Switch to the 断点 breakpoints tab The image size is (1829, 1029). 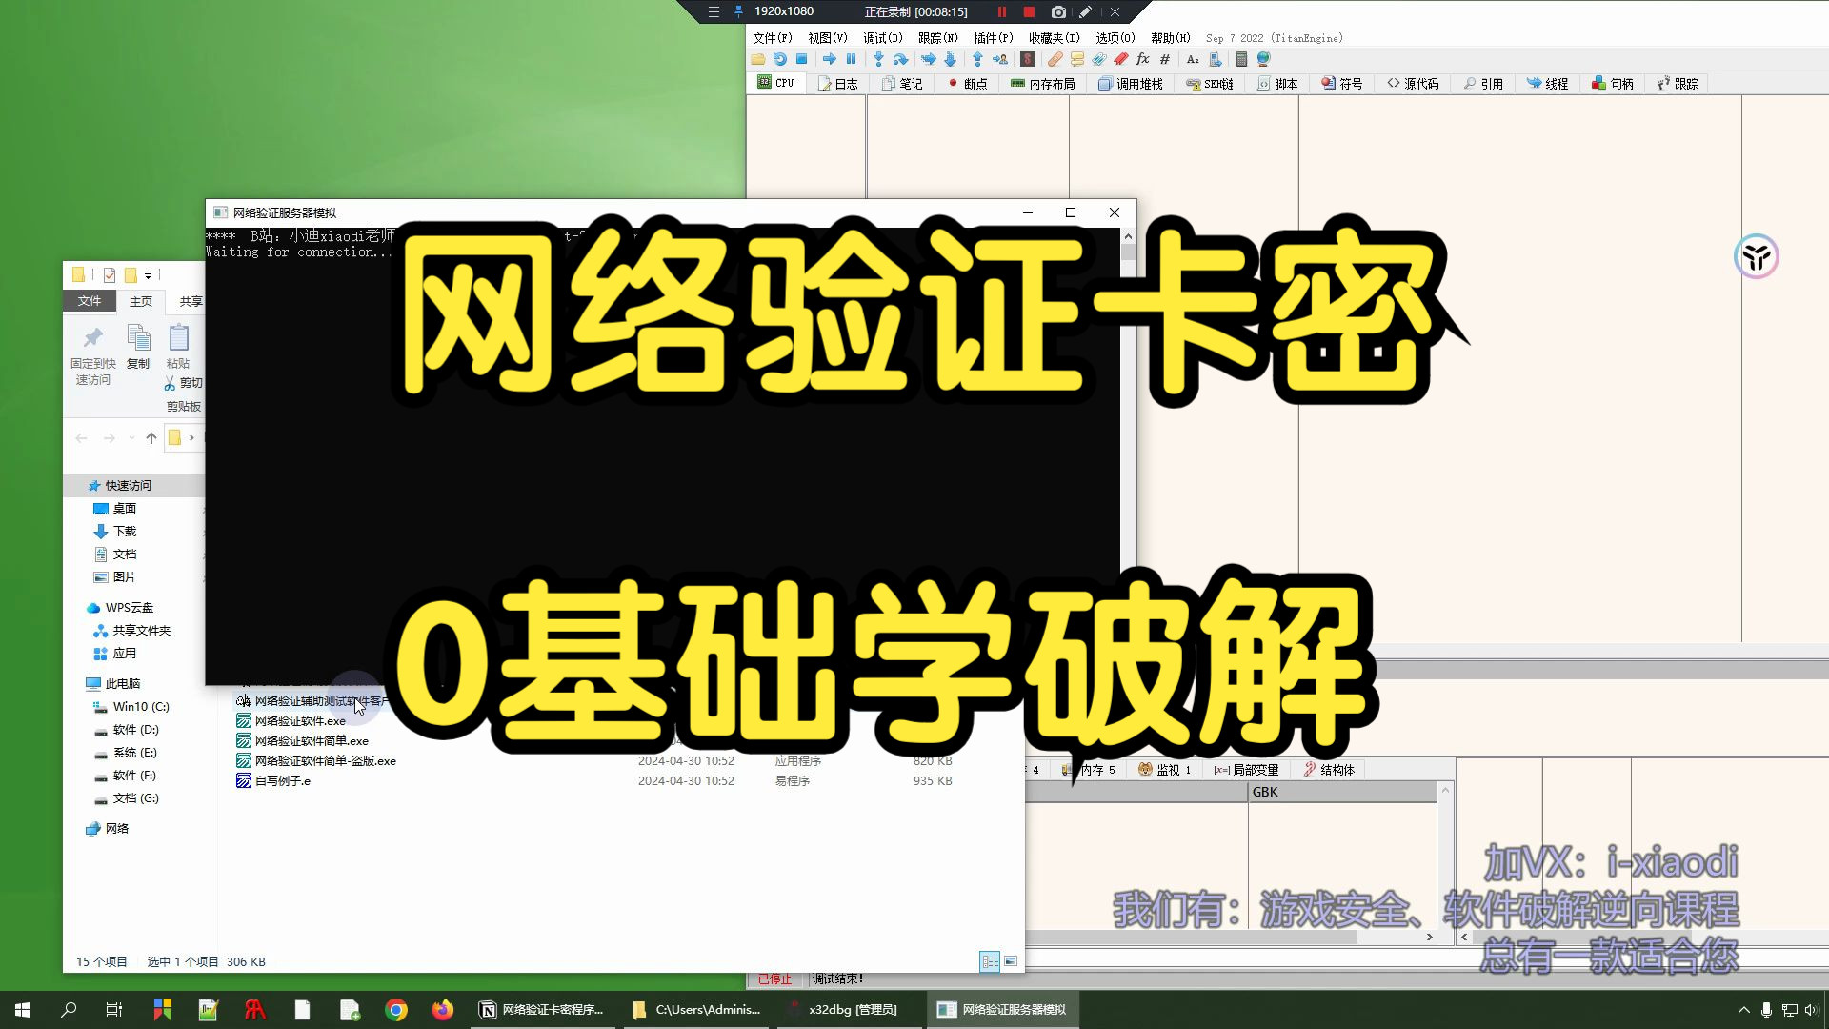967,84
